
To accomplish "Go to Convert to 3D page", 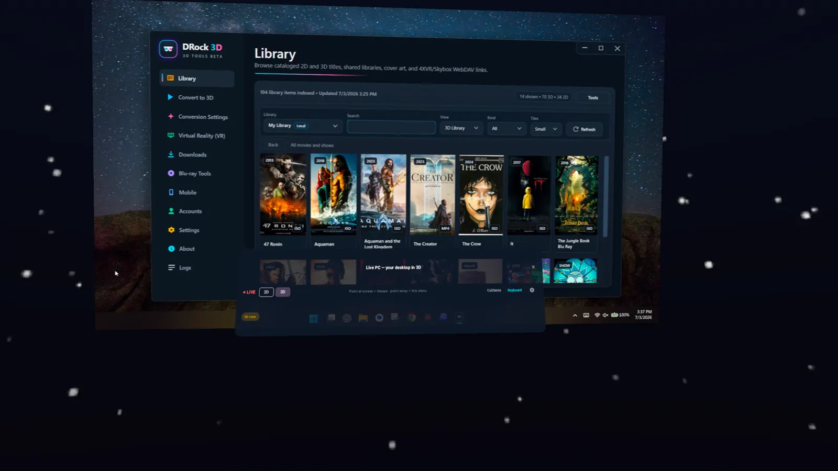I will point(195,97).
